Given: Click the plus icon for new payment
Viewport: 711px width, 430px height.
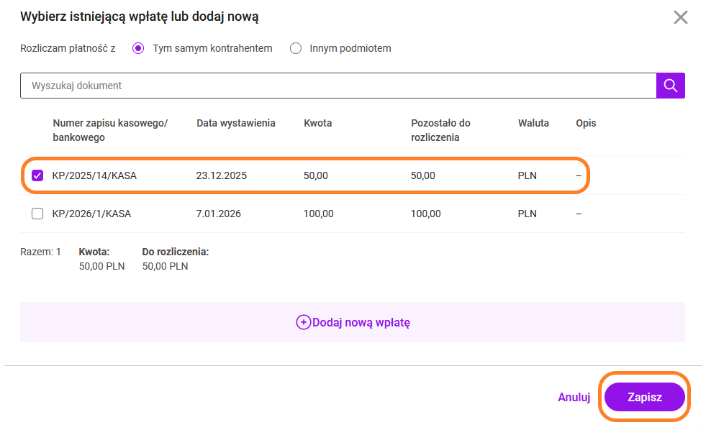Looking at the screenshot, I should click(x=303, y=322).
